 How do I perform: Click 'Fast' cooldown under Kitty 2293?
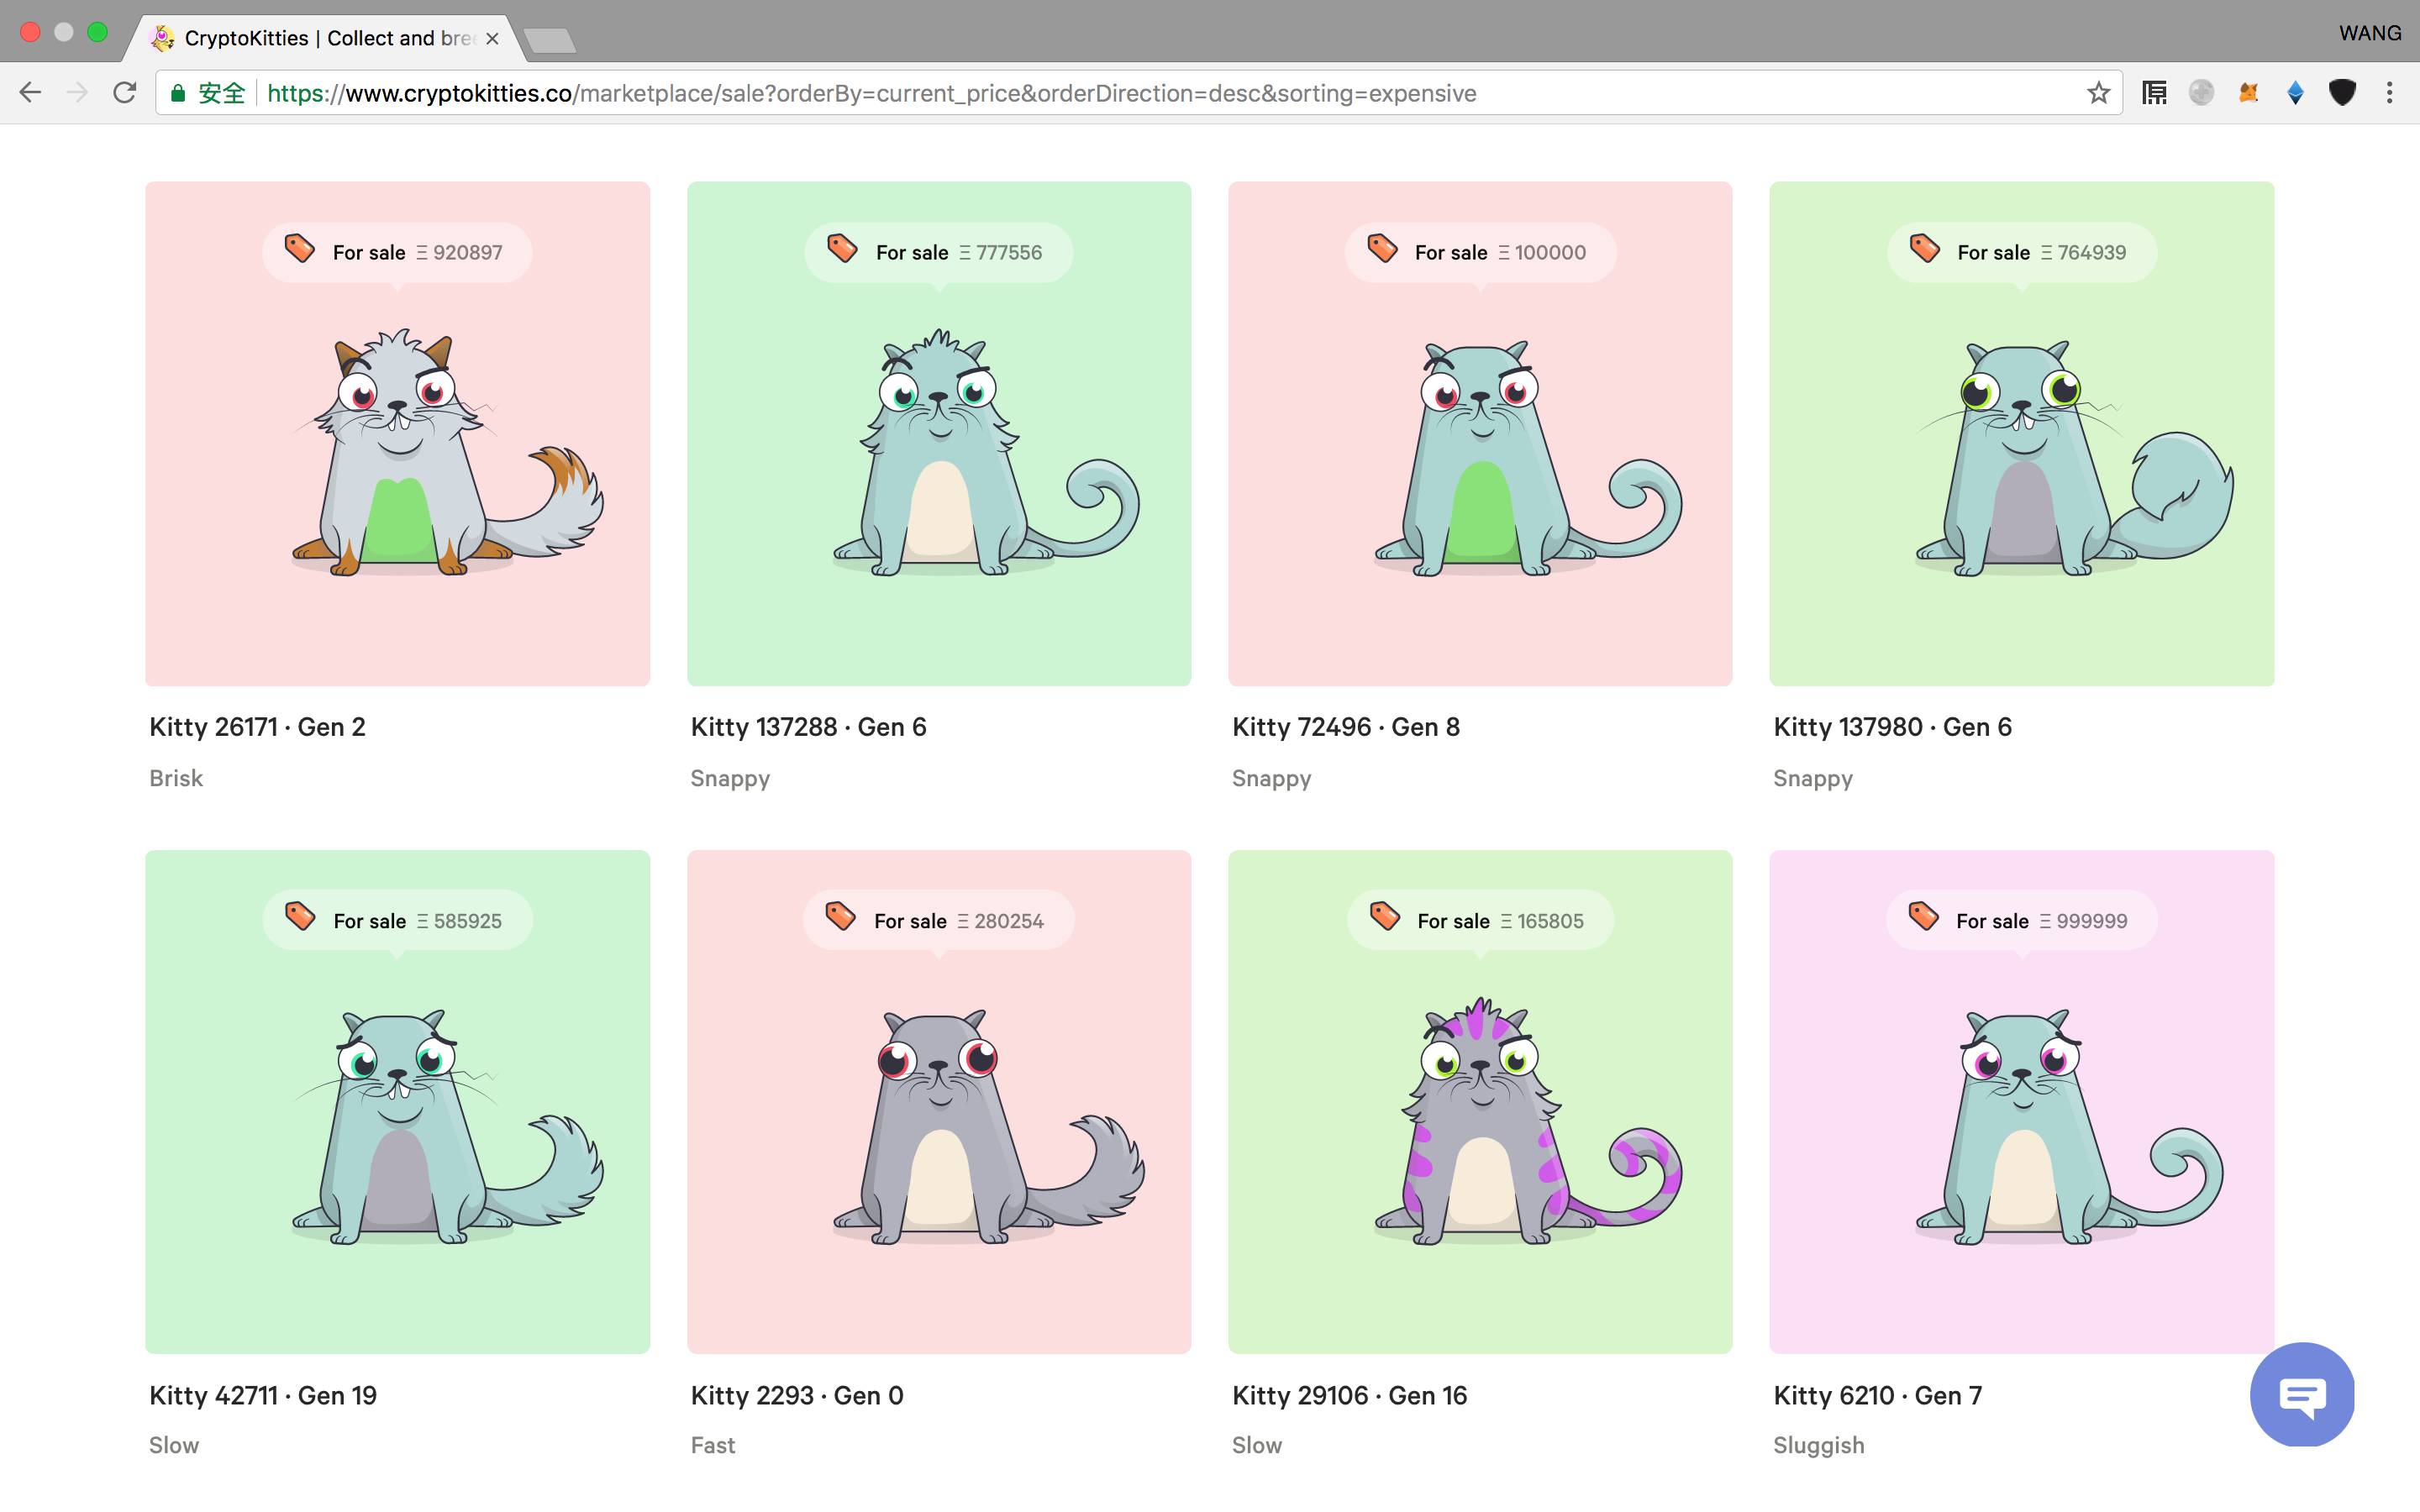click(x=713, y=1445)
